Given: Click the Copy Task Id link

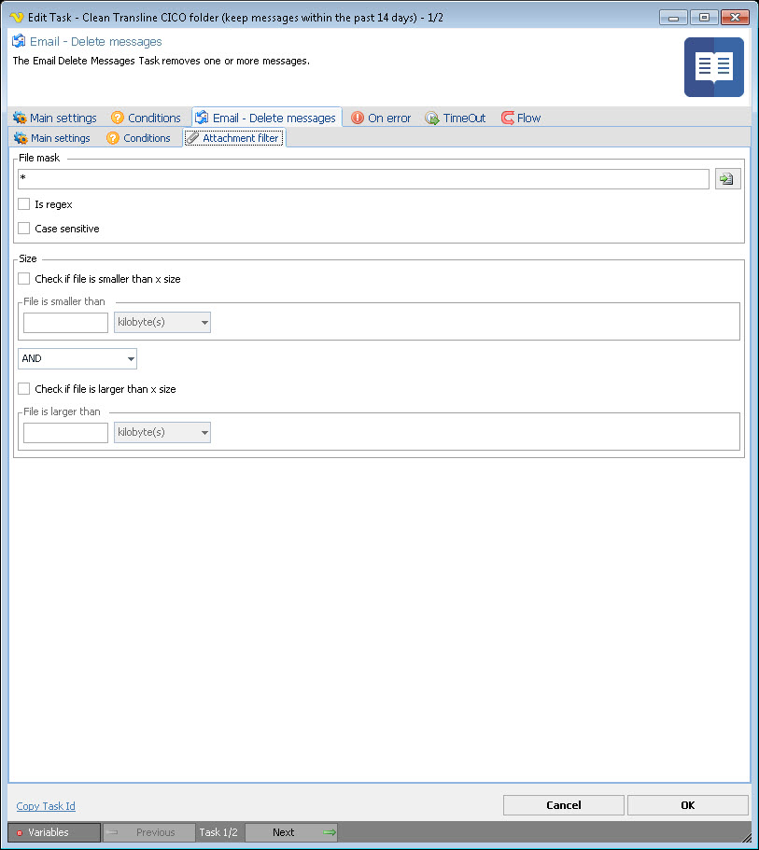Looking at the screenshot, I should [x=46, y=806].
